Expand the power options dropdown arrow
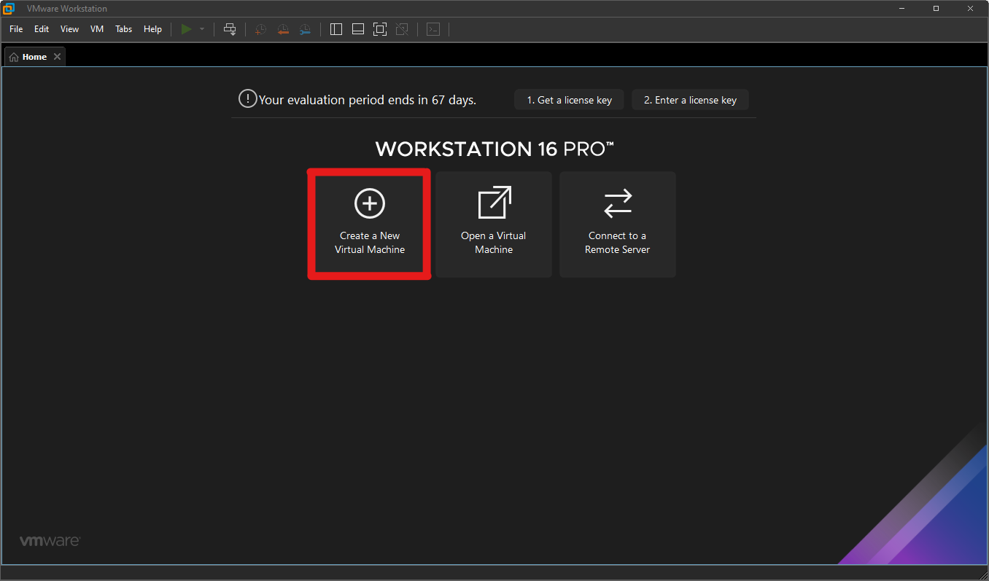This screenshot has width=989, height=581. pyautogui.click(x=202, y=29)
